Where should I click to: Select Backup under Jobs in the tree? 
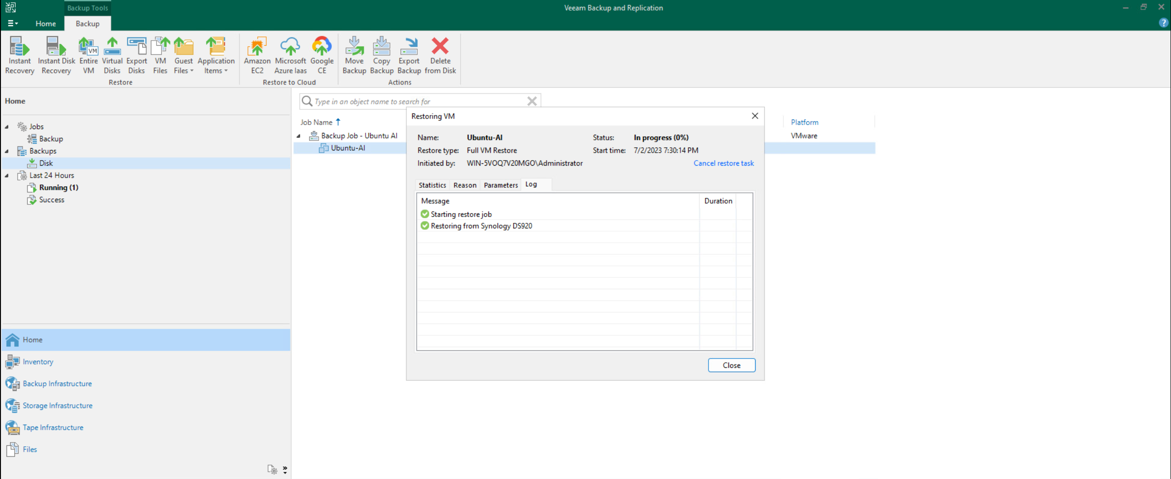pyautogui.click(x=51, y=138)
